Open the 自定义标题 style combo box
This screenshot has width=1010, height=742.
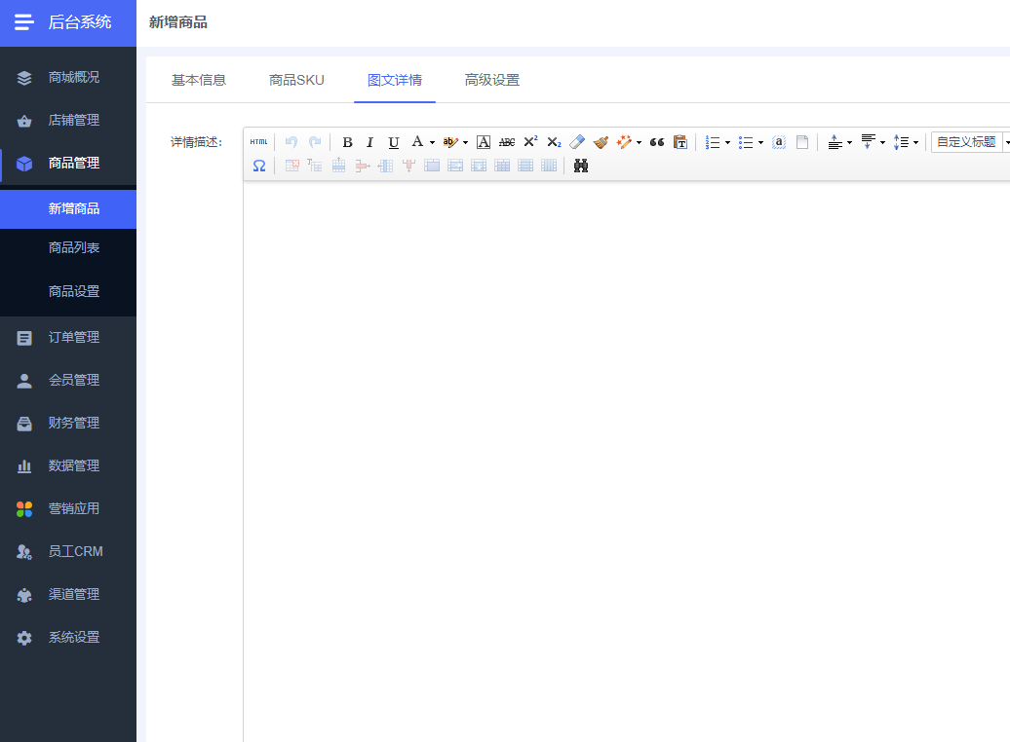(x=970, y=142)
